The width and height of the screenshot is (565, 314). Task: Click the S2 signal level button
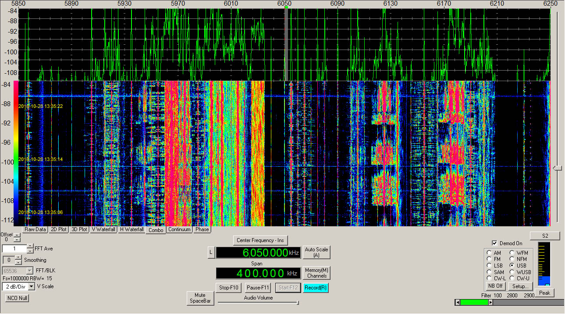click(545, 236)
